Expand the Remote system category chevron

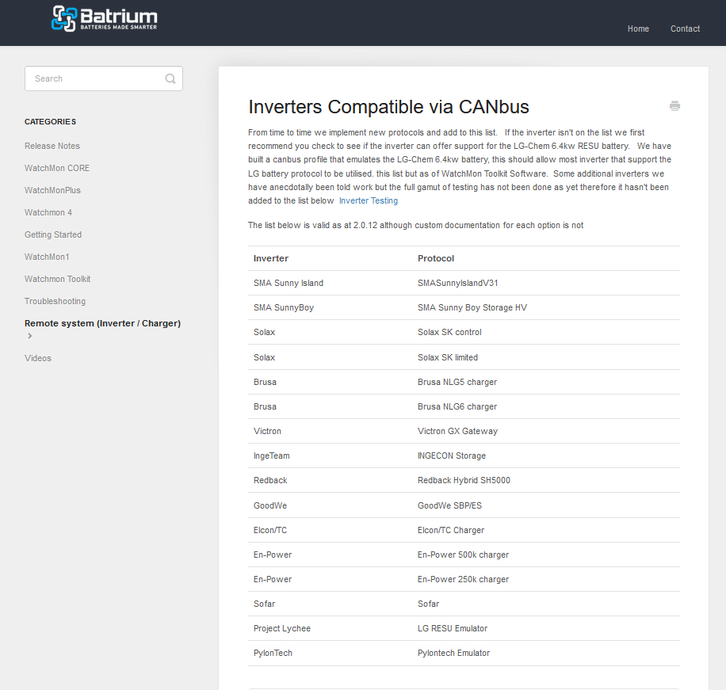pos(29,336)
